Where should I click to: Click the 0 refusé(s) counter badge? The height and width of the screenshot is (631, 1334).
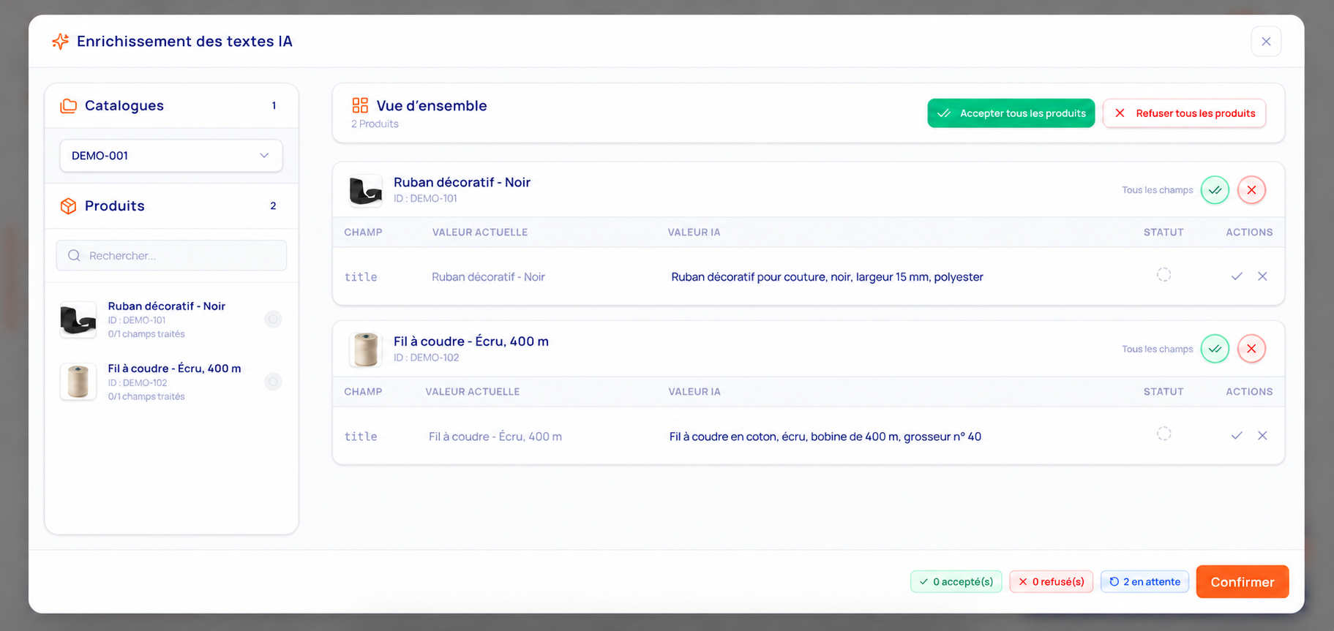[x=1052, y=582]
